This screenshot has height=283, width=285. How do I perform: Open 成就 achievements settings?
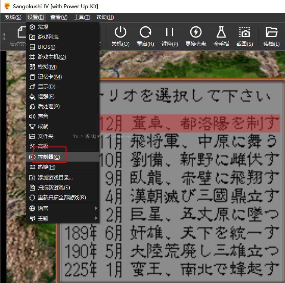[63, 126]
